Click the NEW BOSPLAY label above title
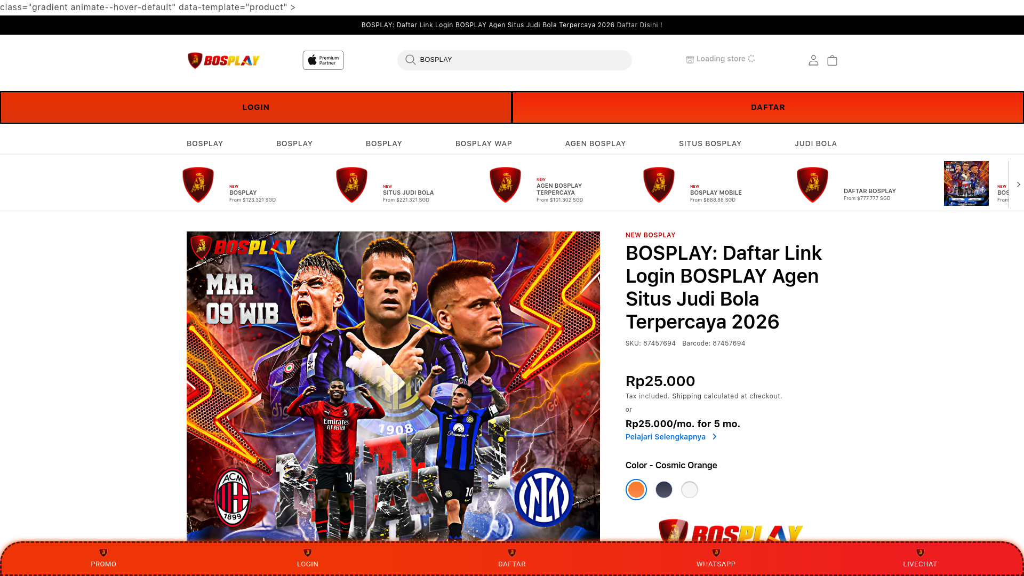The width and height of the screenshot is (1024, 576). [x=651, y=235]
